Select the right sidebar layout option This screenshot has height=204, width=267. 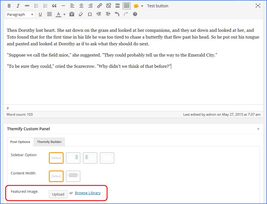pos(73,158)
